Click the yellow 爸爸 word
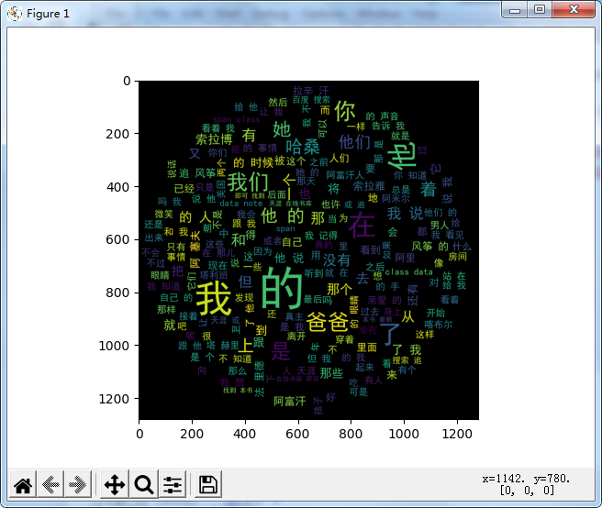Image resolution: width=602 pixels, height=508 pixels. pos(328,322)
